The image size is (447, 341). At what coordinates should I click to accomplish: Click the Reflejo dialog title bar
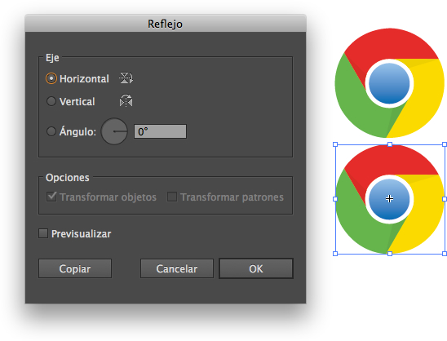coord(166,24)
